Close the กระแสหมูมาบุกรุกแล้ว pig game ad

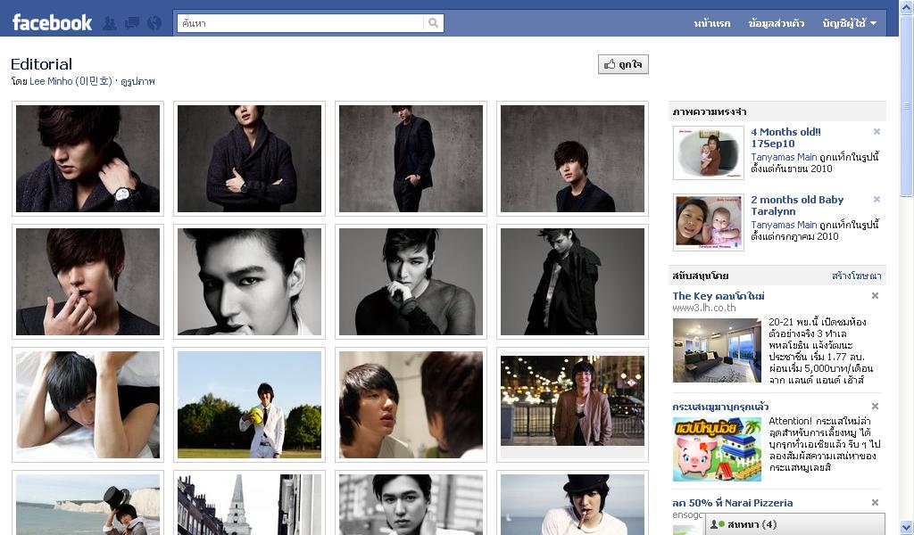875,407
